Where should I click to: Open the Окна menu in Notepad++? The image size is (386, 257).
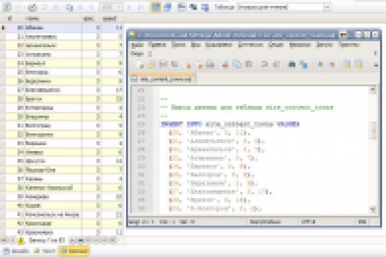pyautogui.click(x=137, y=54)
